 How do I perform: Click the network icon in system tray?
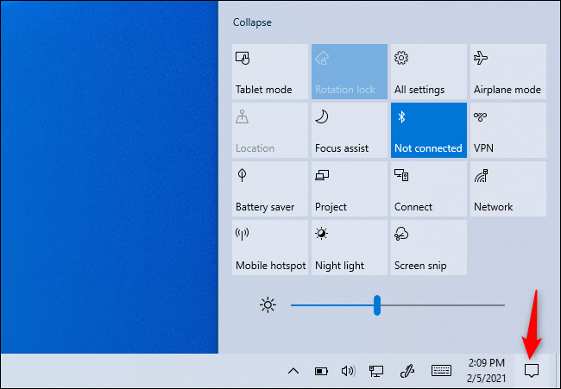[x=376, y=372]
